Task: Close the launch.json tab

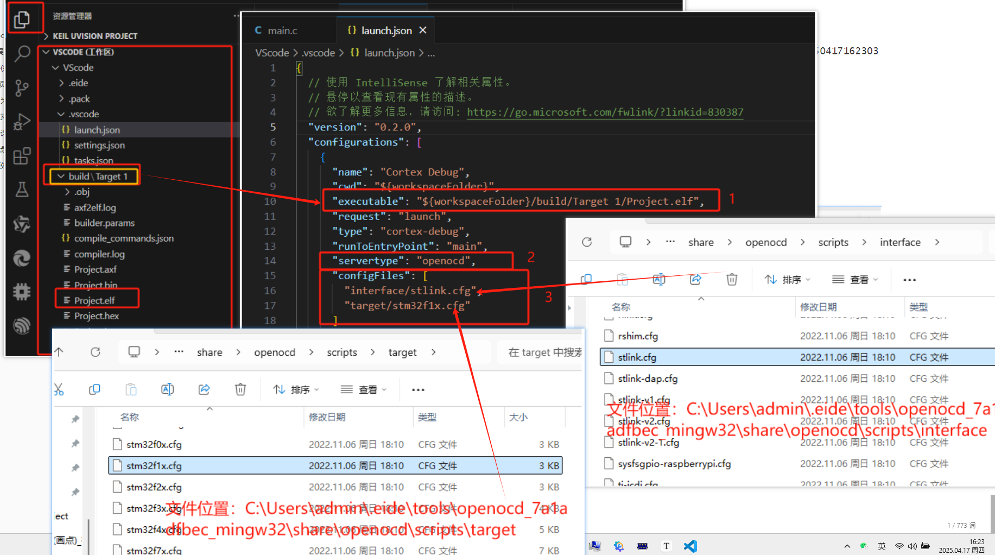Action: (x=423, y=30)
